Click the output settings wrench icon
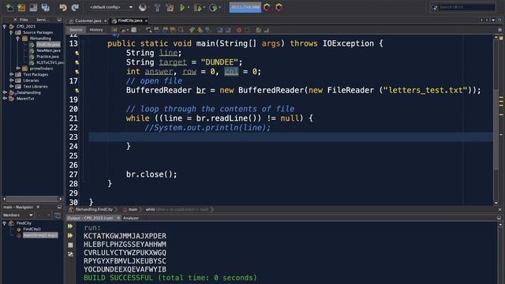 (x=70, y=254)
